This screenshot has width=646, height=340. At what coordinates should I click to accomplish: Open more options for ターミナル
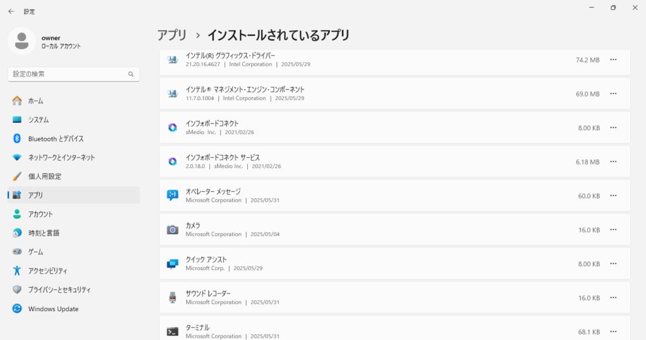pyautogui.click(x=613, y=331)
